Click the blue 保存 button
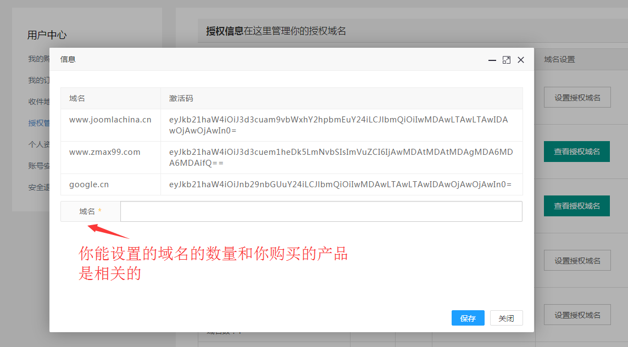Viewport: 628px width, 347px height. (468, 318)
